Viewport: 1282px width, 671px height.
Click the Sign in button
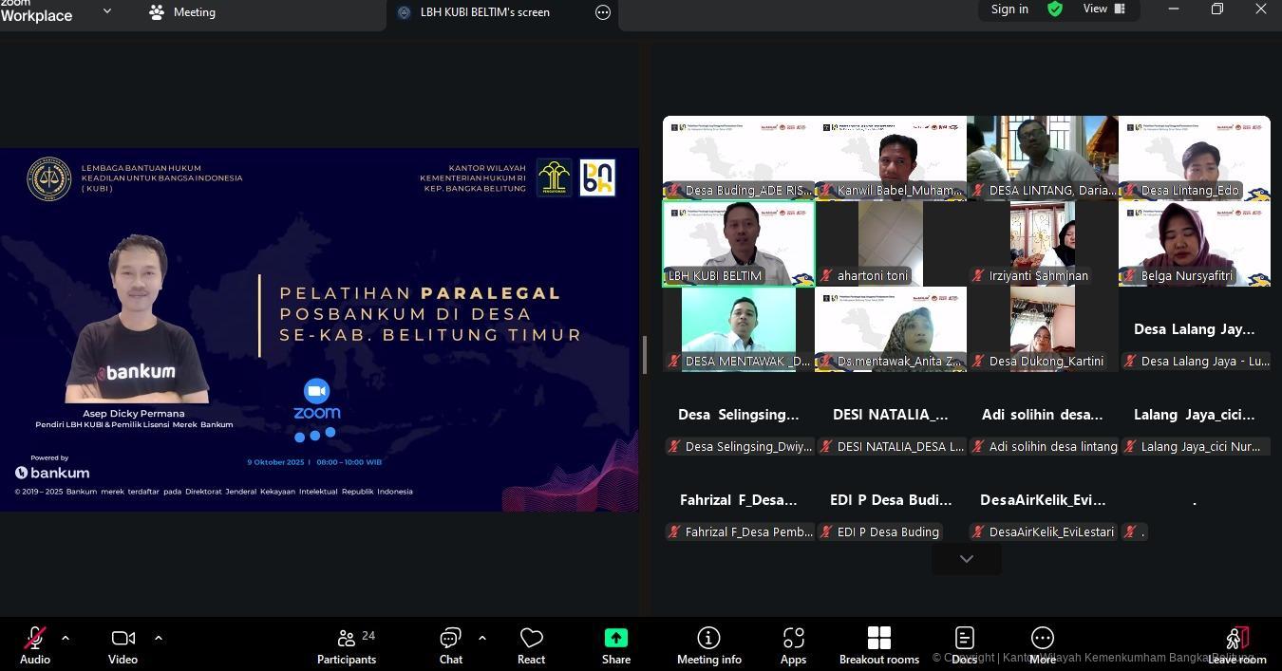(x=1009, y=9)
